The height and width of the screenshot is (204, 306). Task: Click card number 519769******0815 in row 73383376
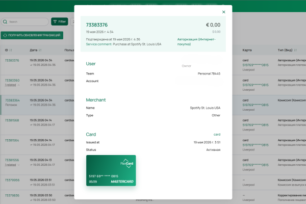click(256, 65)
